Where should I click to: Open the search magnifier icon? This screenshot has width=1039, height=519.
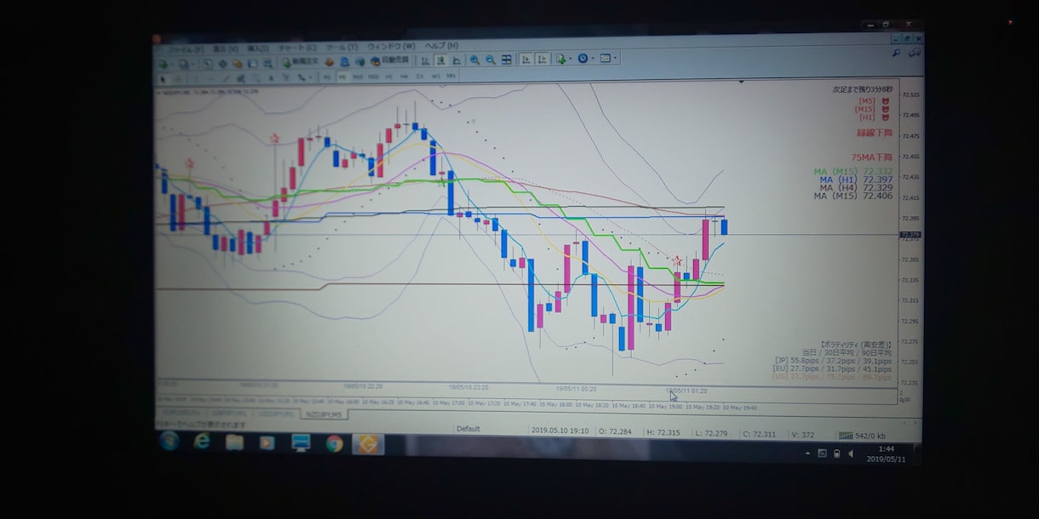tap(896, 53)
